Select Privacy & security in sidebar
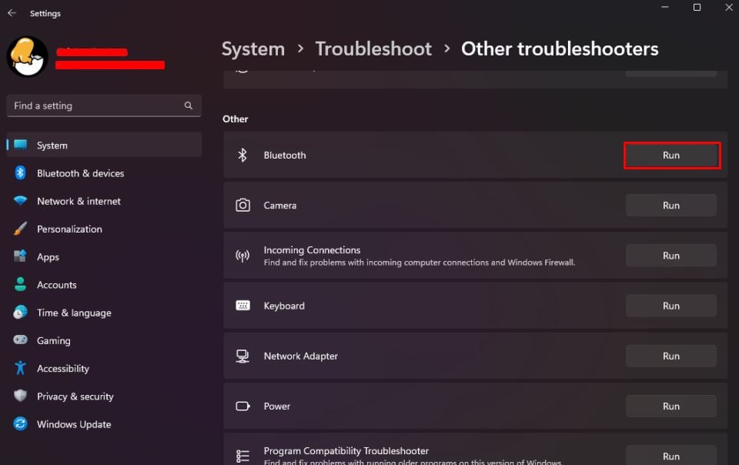Viewport: 739px width, 465px height. point(75,396)
